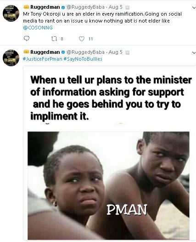This screenshot has height=242, width=196.
Task: Click the verified badge on the first tweet
Action: [63, 7]
